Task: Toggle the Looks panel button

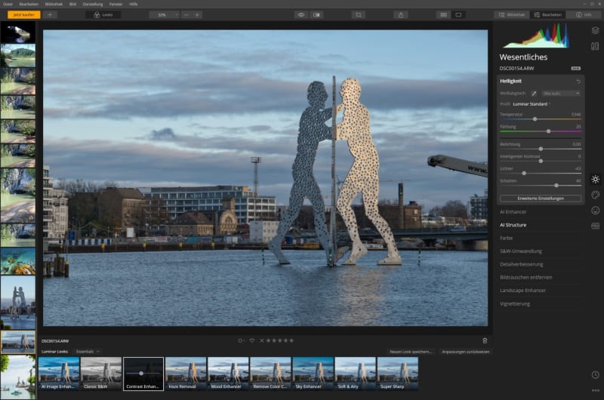Action: [x=103, y=14]
